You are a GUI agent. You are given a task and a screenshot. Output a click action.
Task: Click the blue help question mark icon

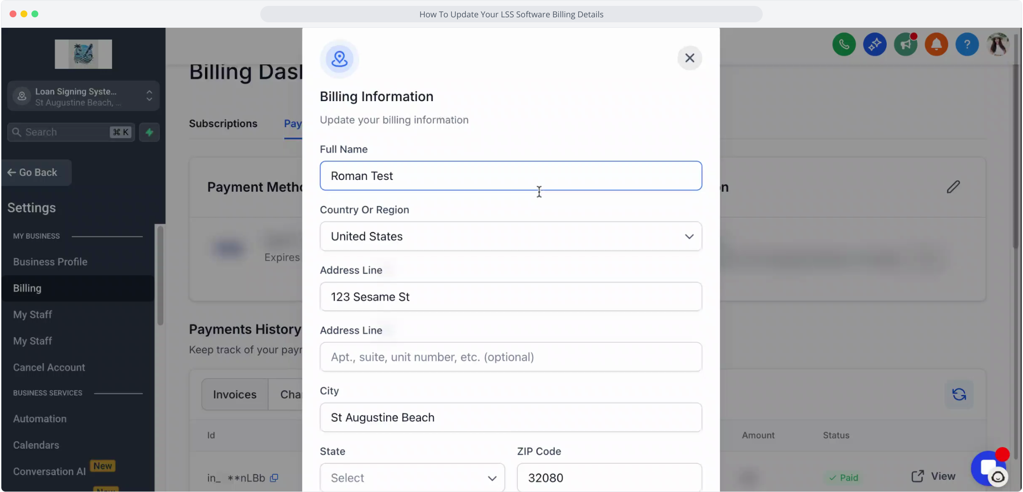[966, 44]
